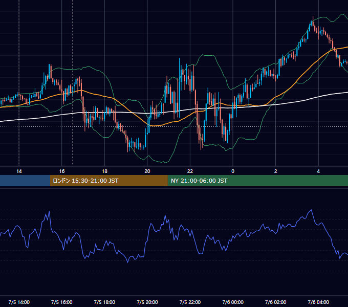Click the blue session bar before ロンドン
348x307 pixels.
pos(25,181)
